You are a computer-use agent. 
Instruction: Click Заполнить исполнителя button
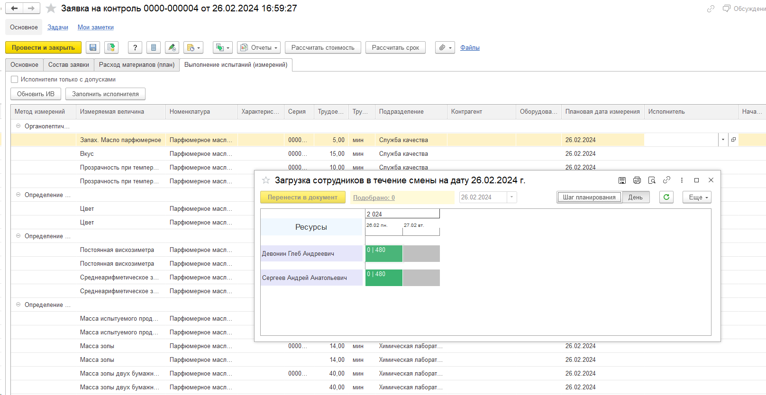105,94
